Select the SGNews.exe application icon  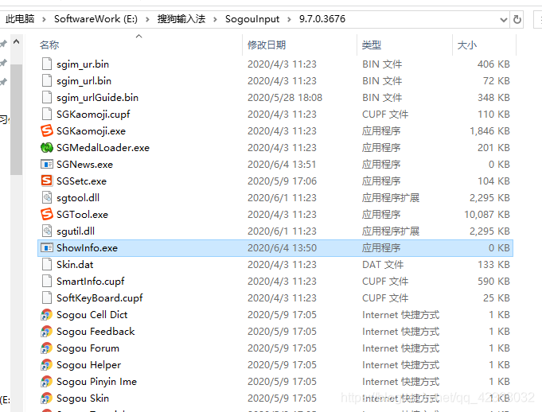(47, 164)
